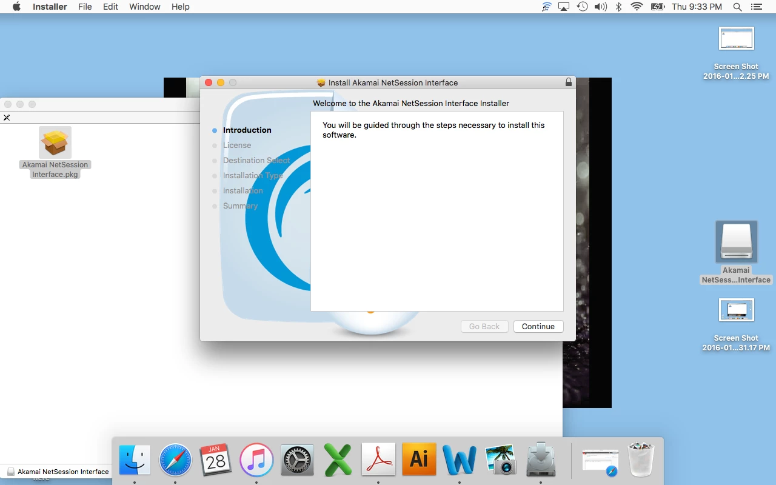Open Calendar from the Dock
Viewport: 776px width, 485px height.
click(x=216, y=460)
